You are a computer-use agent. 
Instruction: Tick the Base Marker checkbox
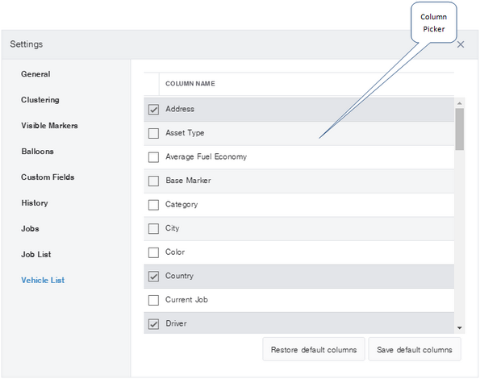(153, 181)
